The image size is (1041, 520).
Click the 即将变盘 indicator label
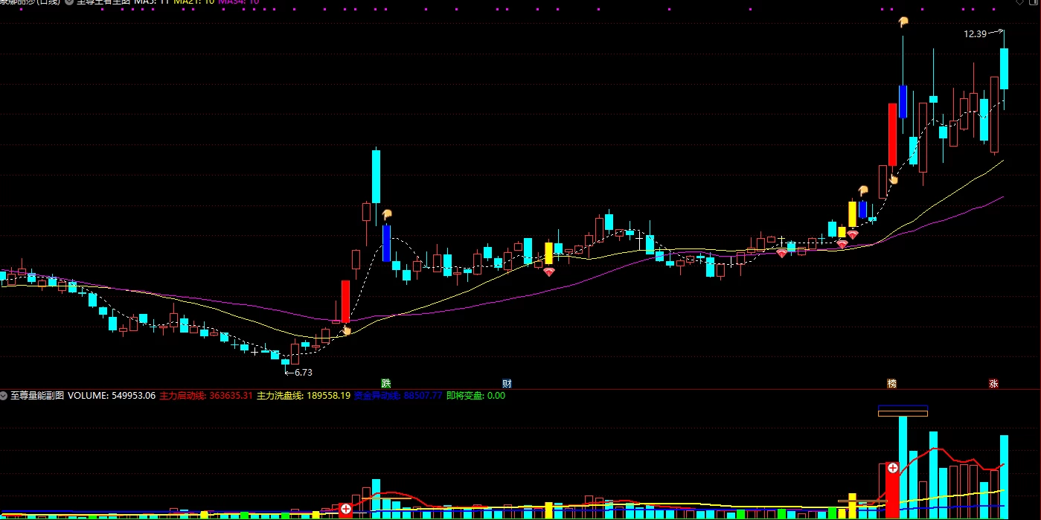(464, 396)
